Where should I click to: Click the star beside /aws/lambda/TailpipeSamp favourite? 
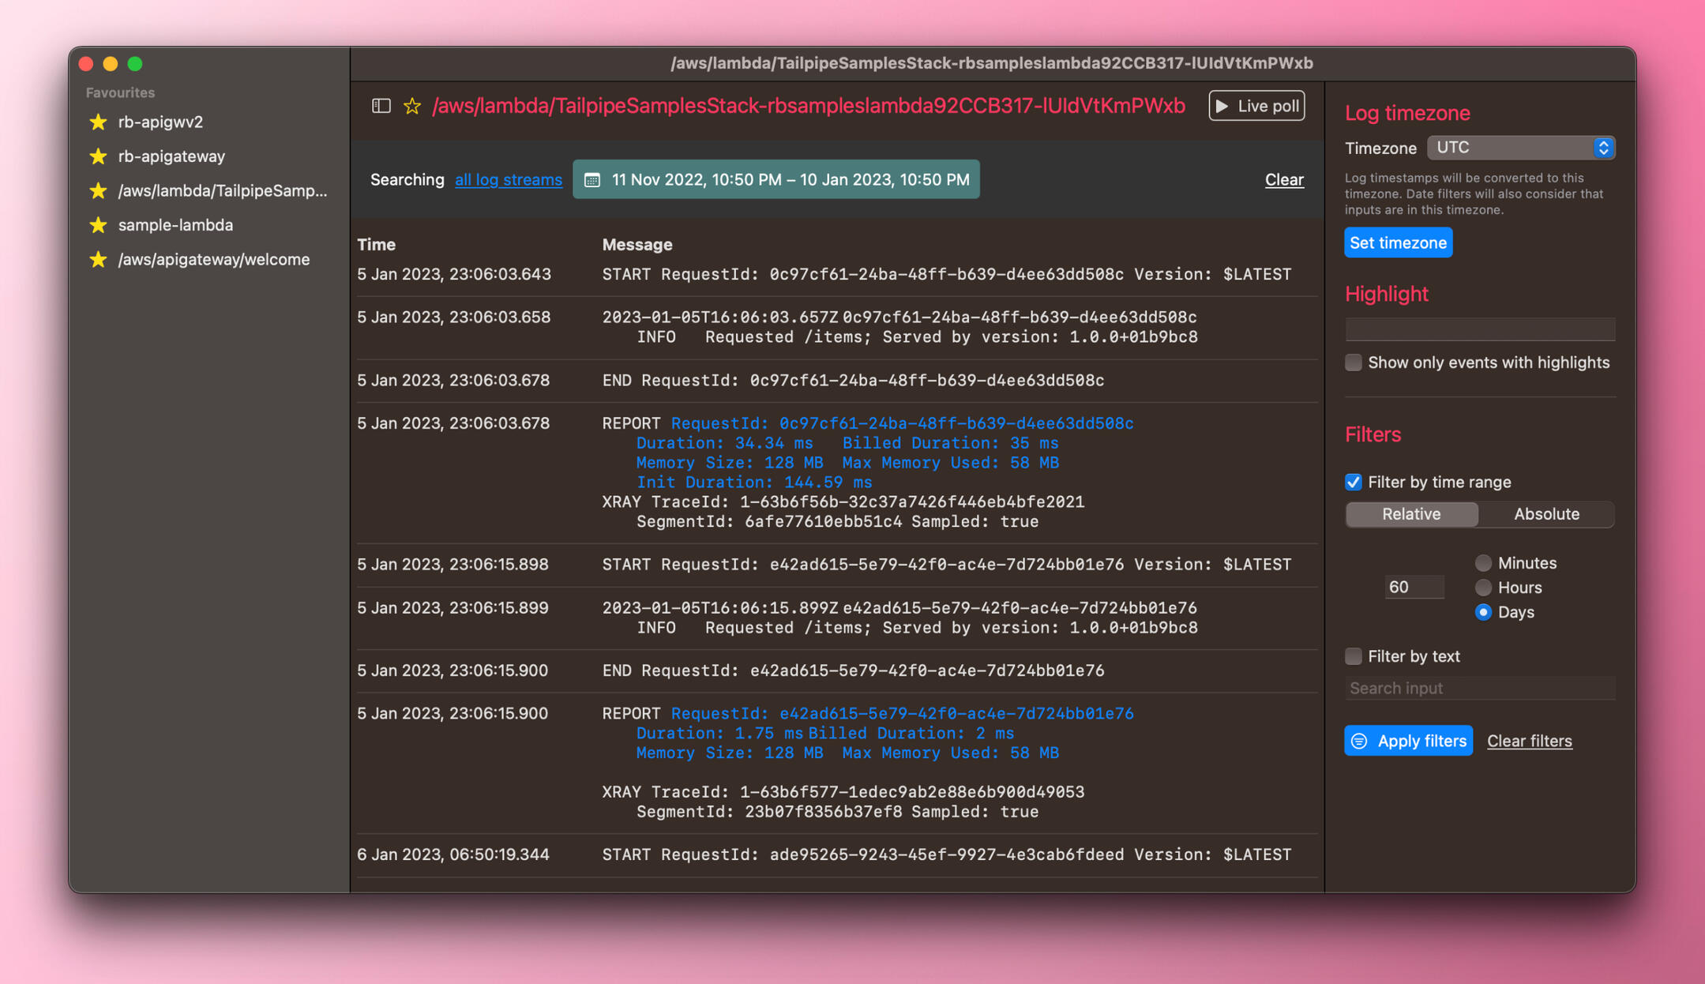(x=98, y=190)
